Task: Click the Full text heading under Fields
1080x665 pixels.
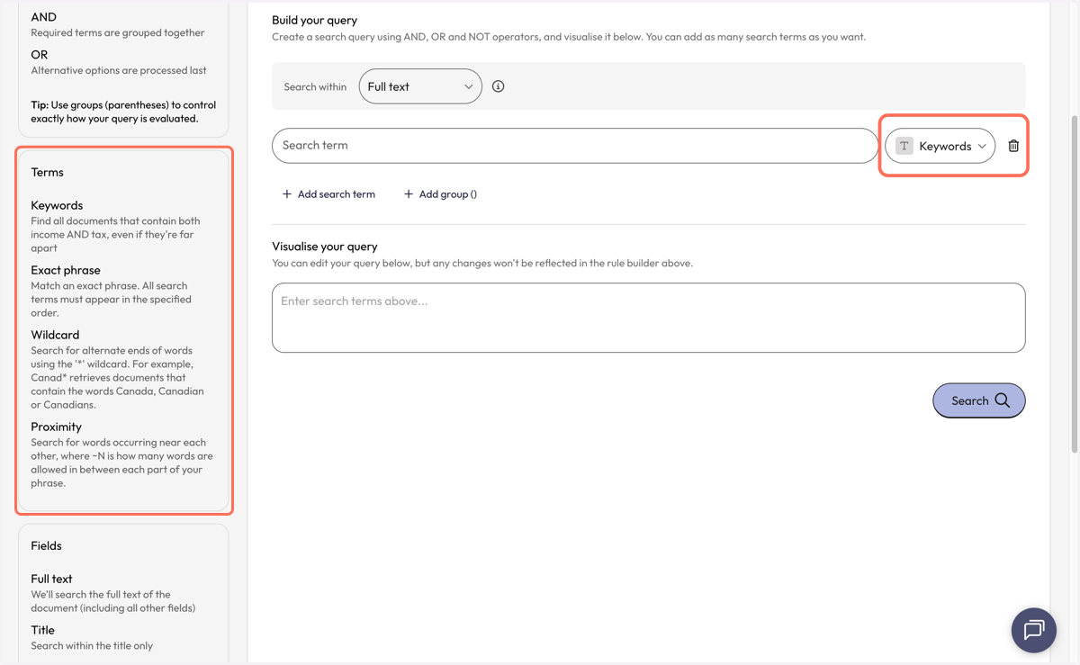Action: (x=51, y=579)
